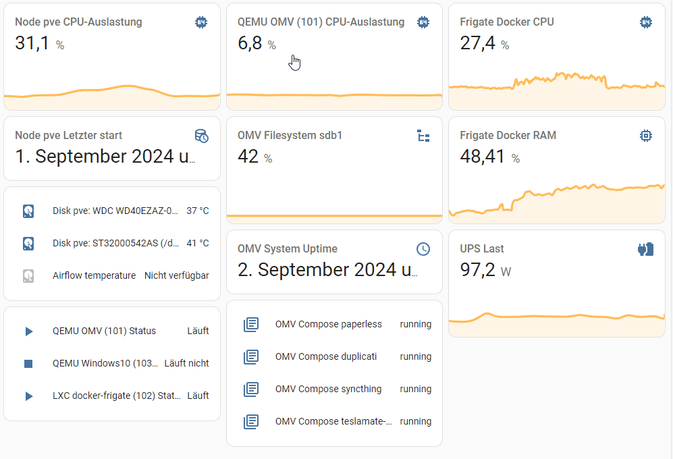This screenshot has width=673, height=459.
Task: Click the battery plug icon on UPS Last
Action: point(645,249)
